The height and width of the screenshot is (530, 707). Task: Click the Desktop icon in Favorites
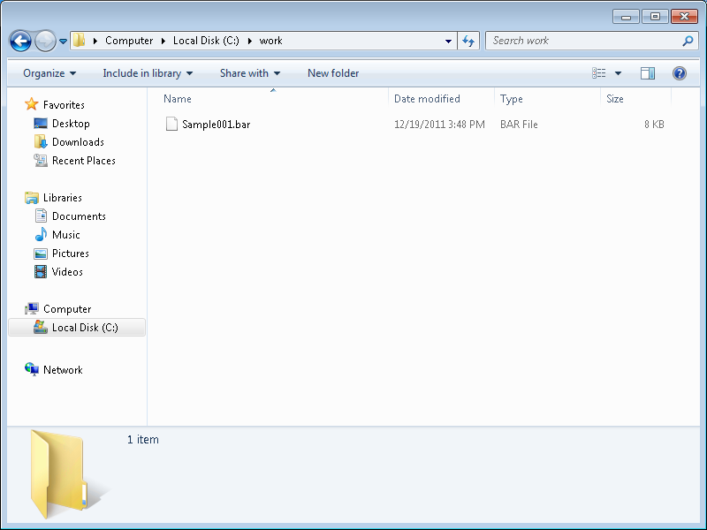pos(41,123)
